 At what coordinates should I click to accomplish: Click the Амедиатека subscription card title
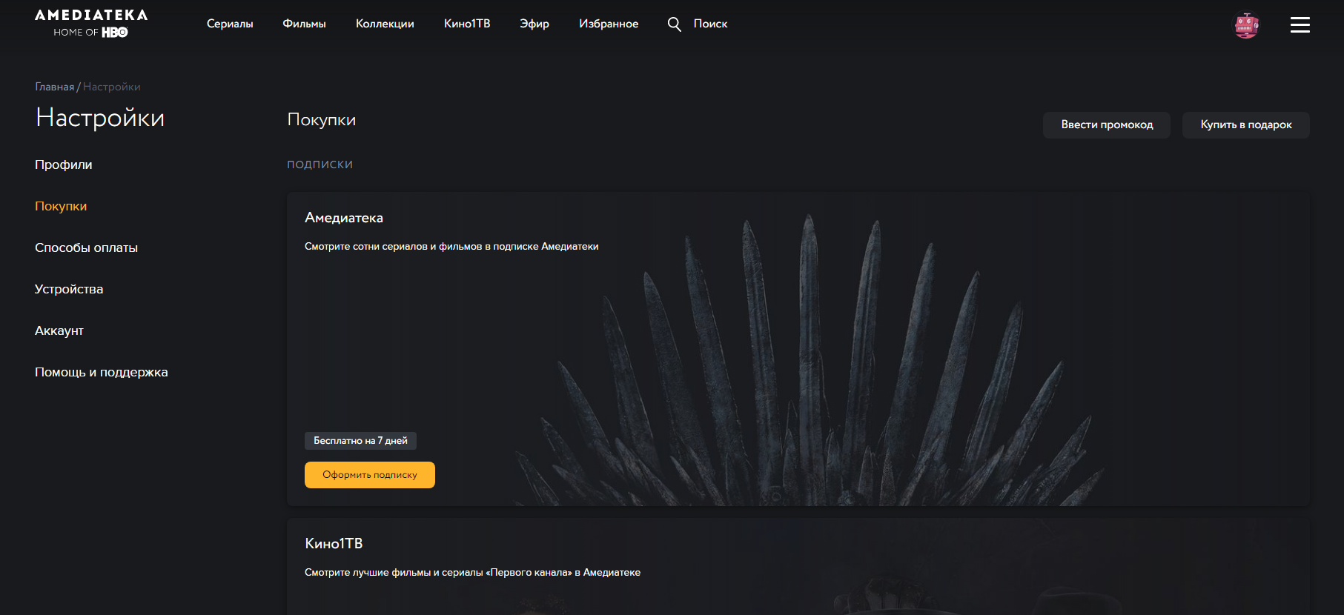coord(344,218)
